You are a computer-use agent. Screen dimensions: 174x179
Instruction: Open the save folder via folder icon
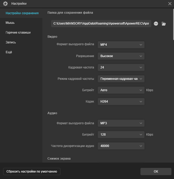click(164, 24)
